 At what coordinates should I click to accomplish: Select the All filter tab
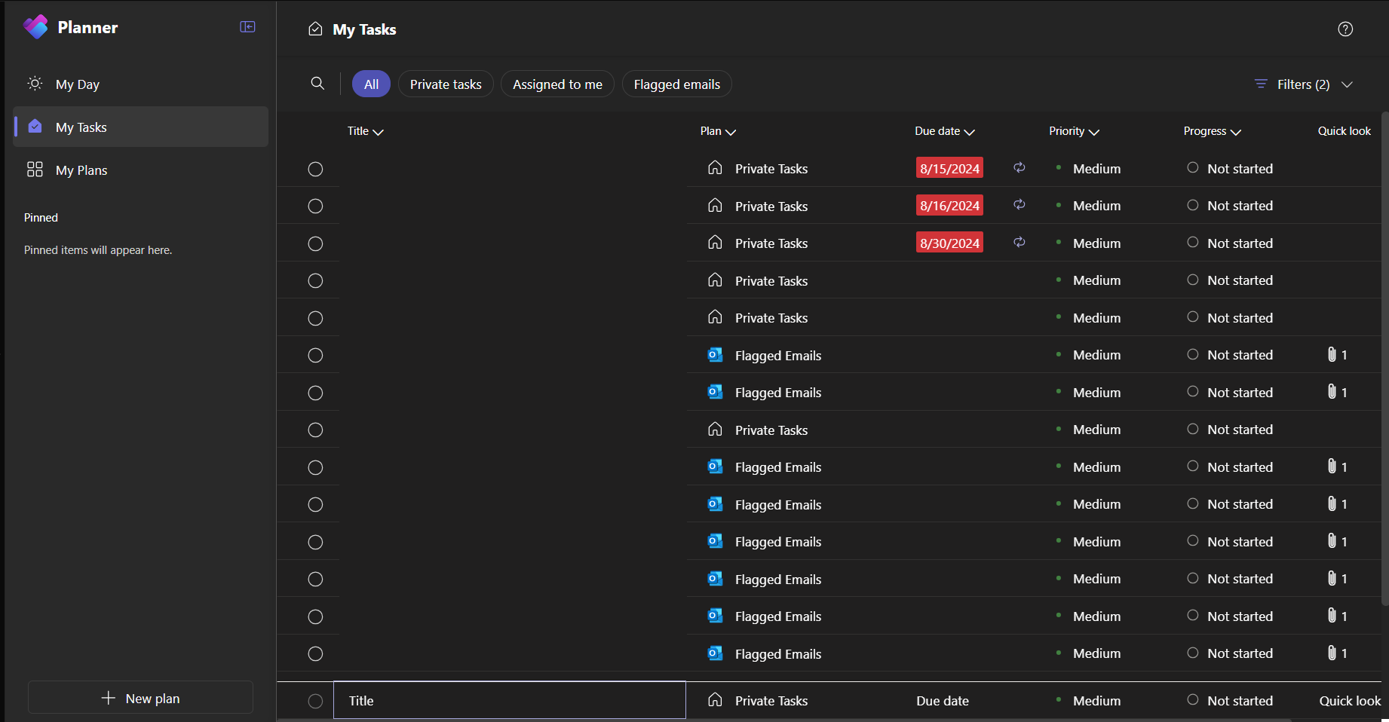tap(371, 84)
